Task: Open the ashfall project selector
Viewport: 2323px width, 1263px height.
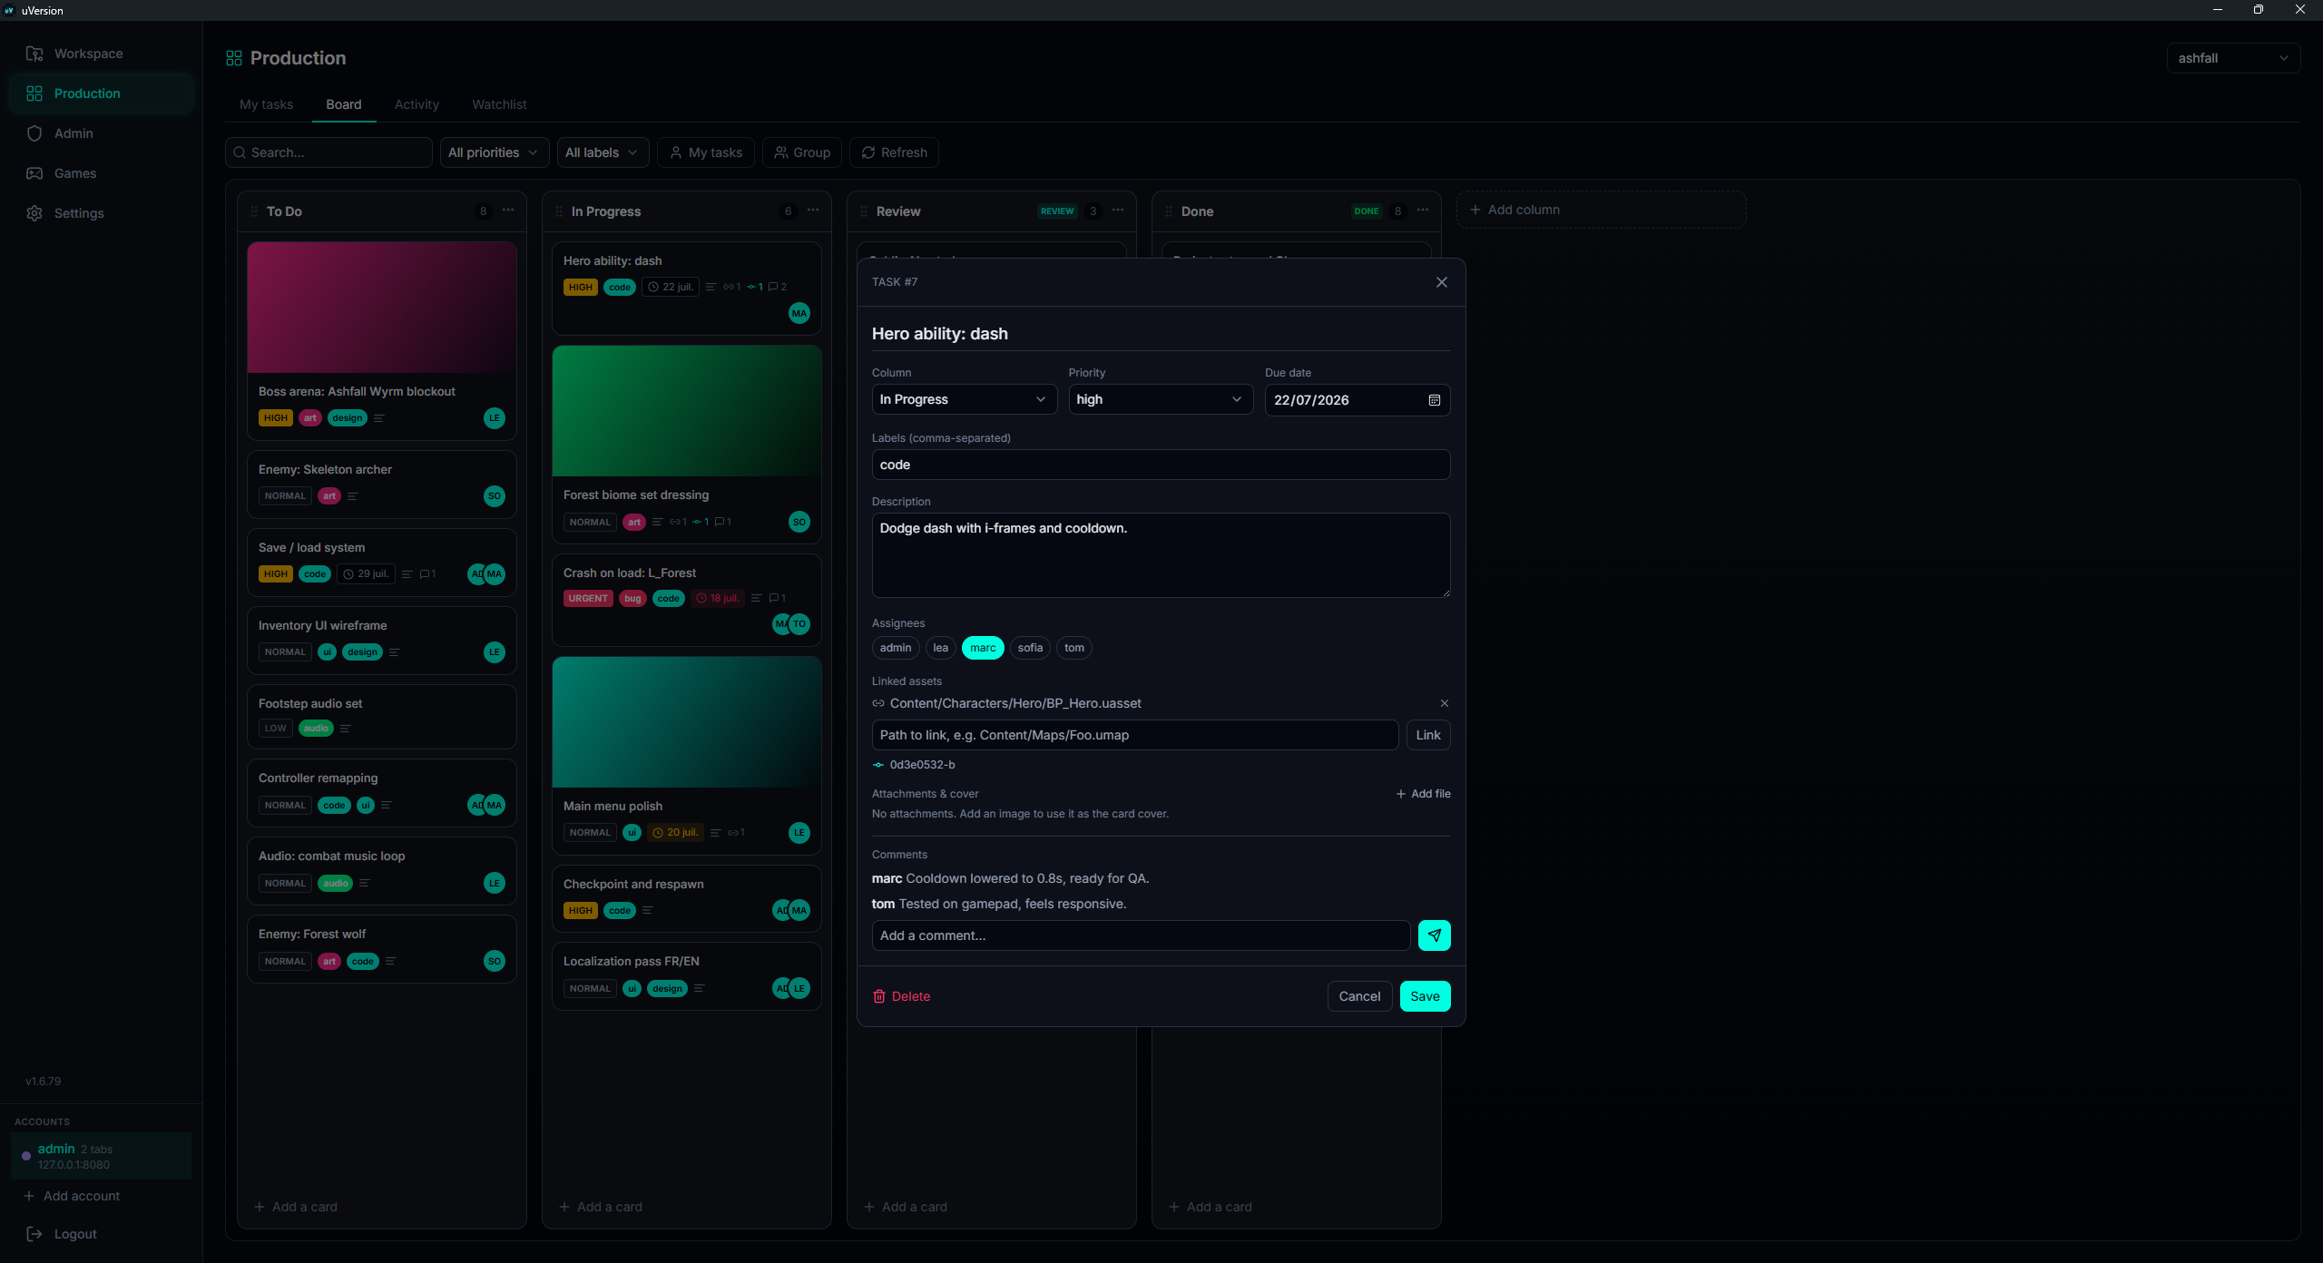Action: 2233,58
